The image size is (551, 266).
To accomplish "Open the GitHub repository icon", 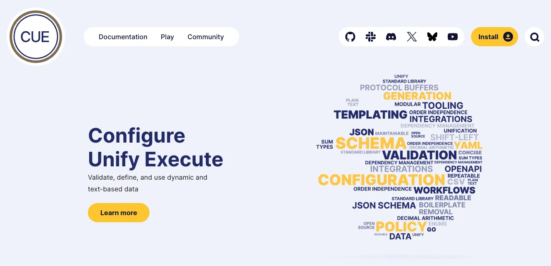I will coord(350,37).
